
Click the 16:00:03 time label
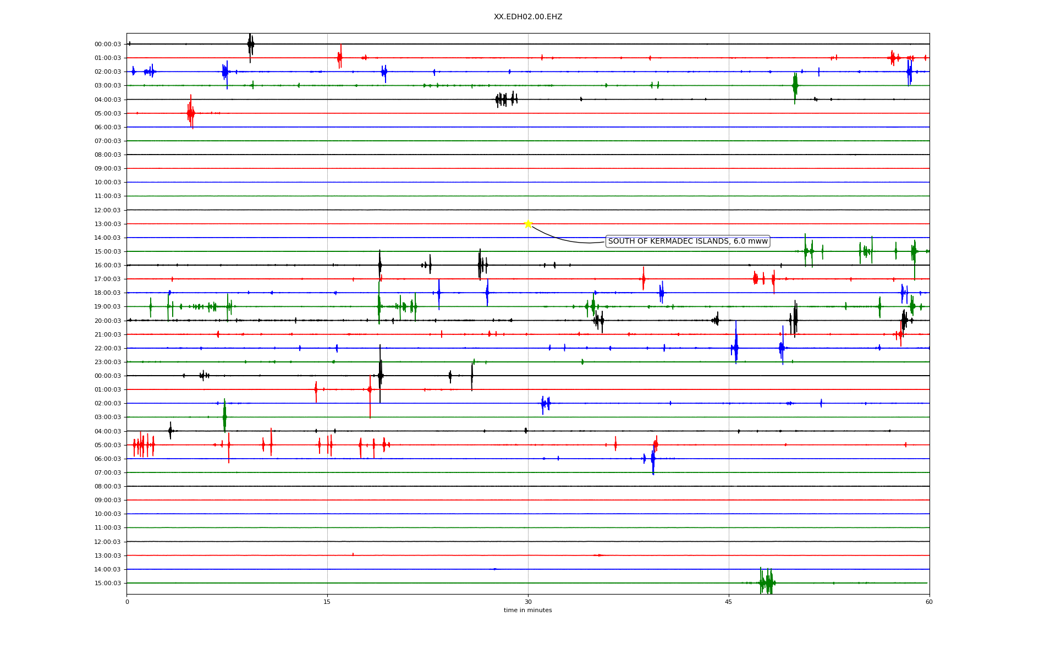108,266
